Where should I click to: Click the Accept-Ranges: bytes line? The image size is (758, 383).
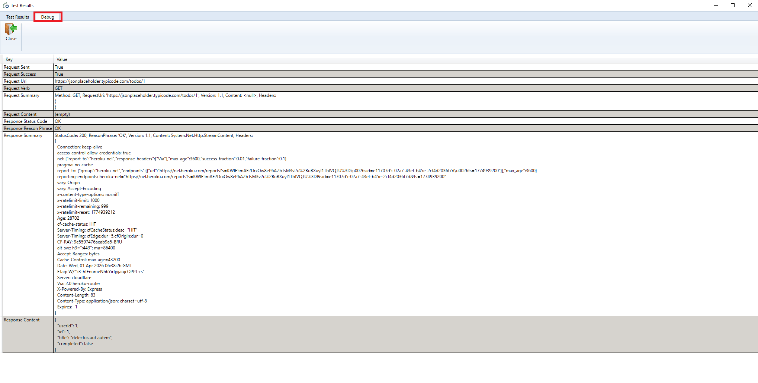78,254
